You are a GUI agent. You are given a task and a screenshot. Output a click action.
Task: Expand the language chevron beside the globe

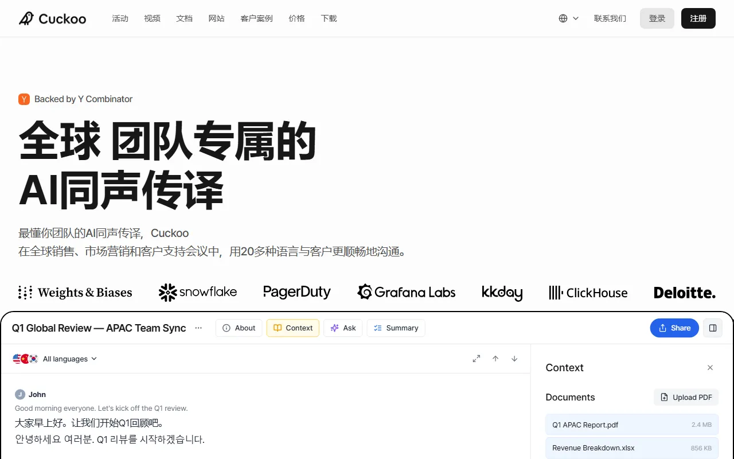[x=576, y=18]
